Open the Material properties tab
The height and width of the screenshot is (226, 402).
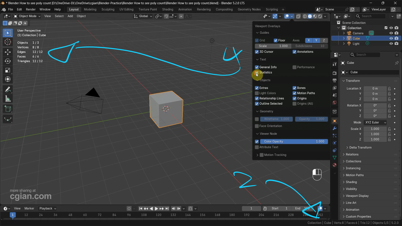pos(334,165)
